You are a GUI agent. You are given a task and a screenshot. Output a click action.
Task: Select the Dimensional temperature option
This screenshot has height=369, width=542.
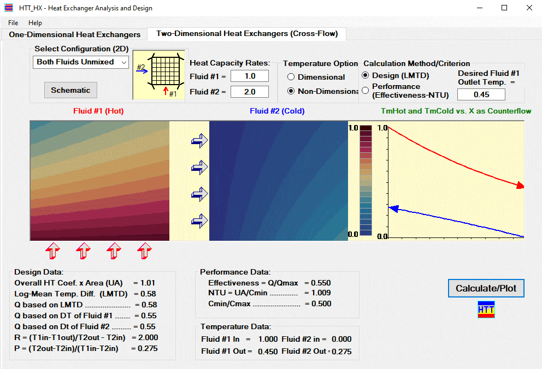coord(291,78)
